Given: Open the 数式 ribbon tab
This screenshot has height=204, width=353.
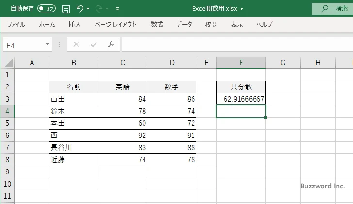Looking at the screenshot, I should (x=157, y=24).
